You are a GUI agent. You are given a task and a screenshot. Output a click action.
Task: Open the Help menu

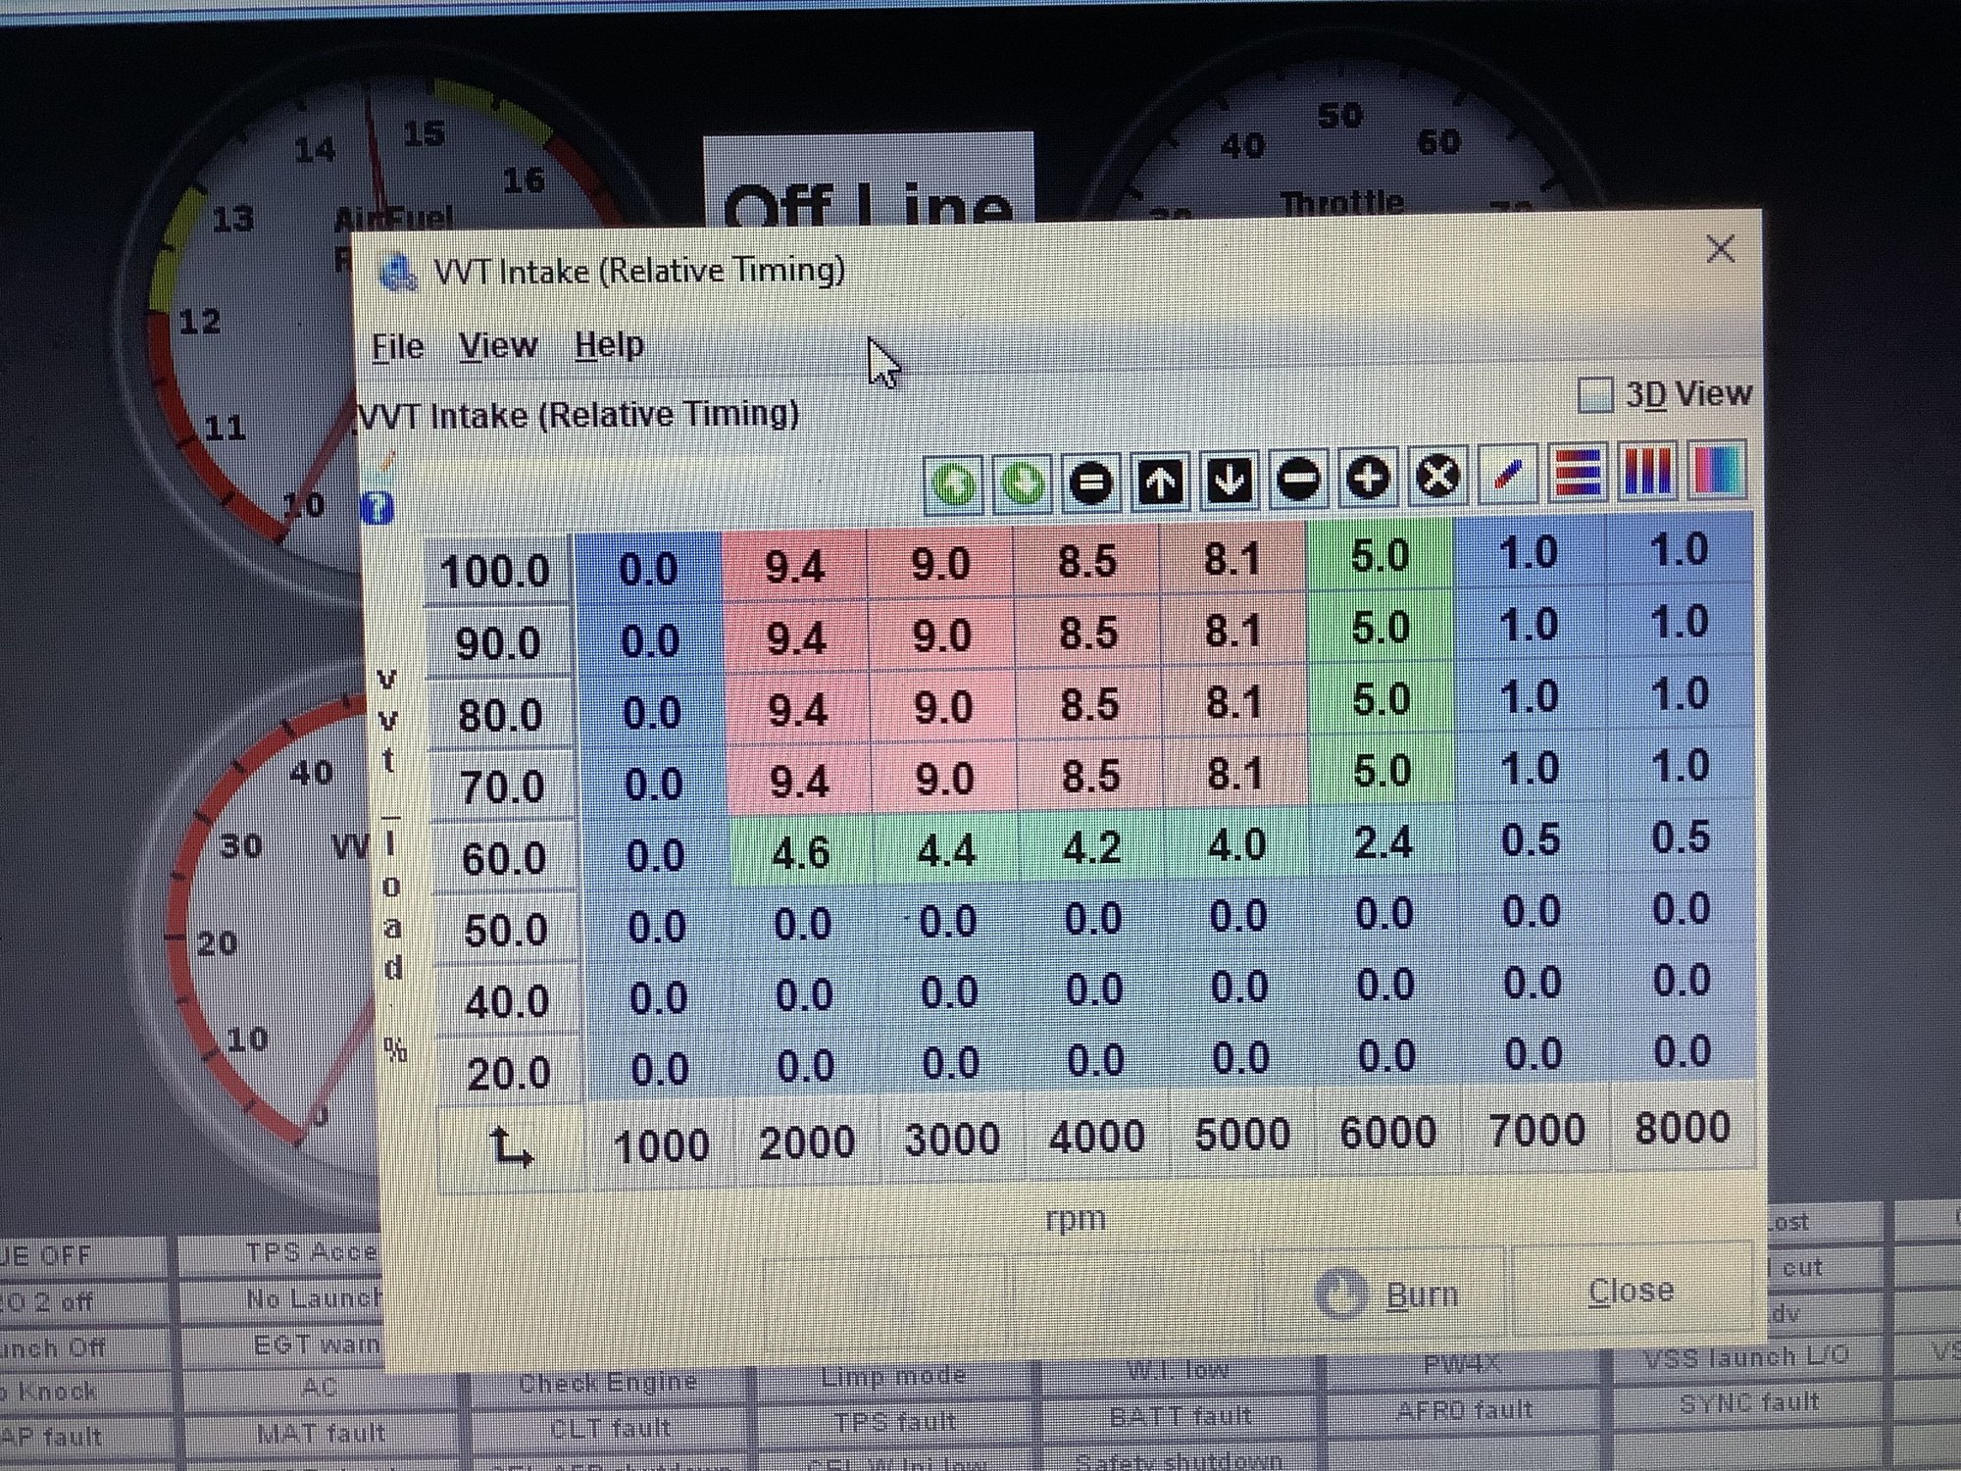[609, 345]
